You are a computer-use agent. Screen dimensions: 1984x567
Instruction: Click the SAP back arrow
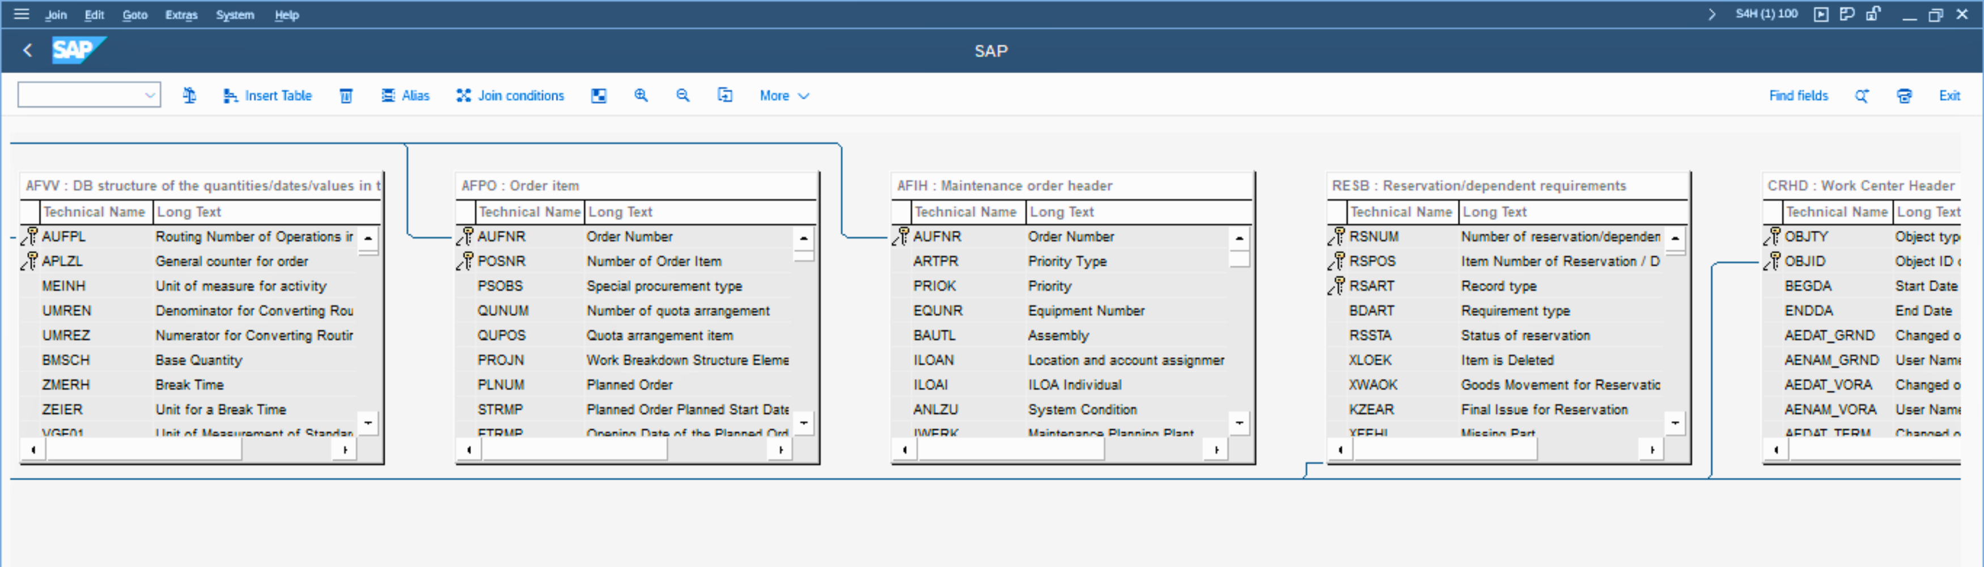pos(28,51)
